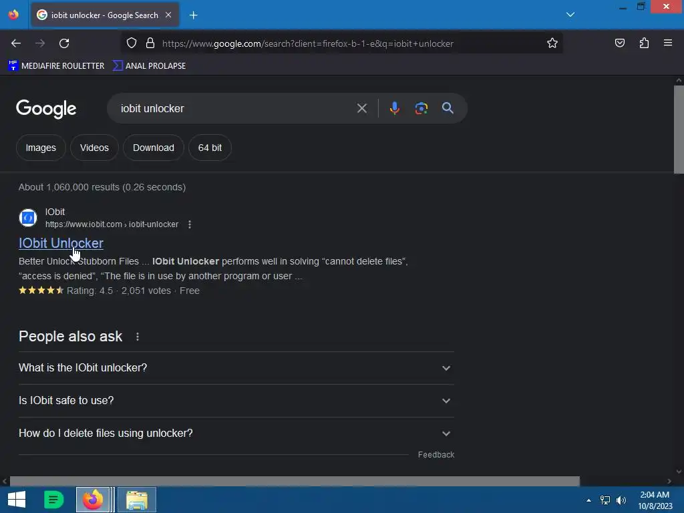Open the Firefox hamburger application menu
The width and height of the screenshot is (684, 513).
[668, 43]
